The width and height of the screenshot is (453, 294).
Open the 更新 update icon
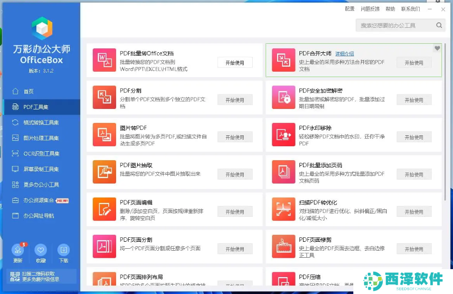point(17,250)
